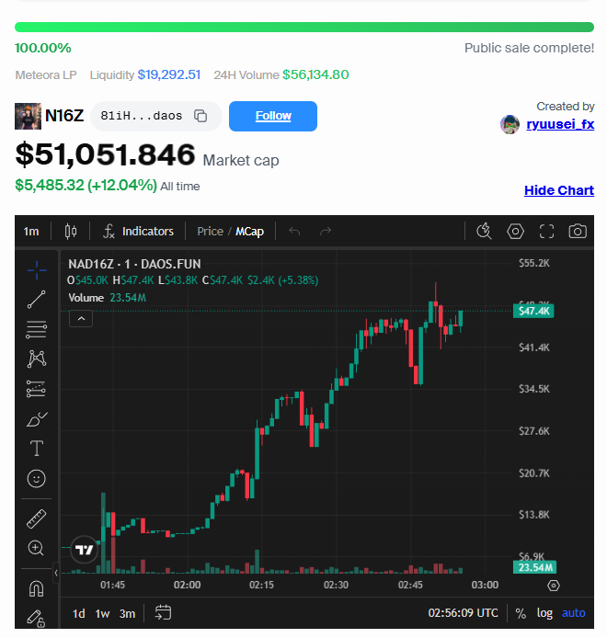Open the go to date calendar
The width and height of the screenshot is (607, 638).
point(163,612)
